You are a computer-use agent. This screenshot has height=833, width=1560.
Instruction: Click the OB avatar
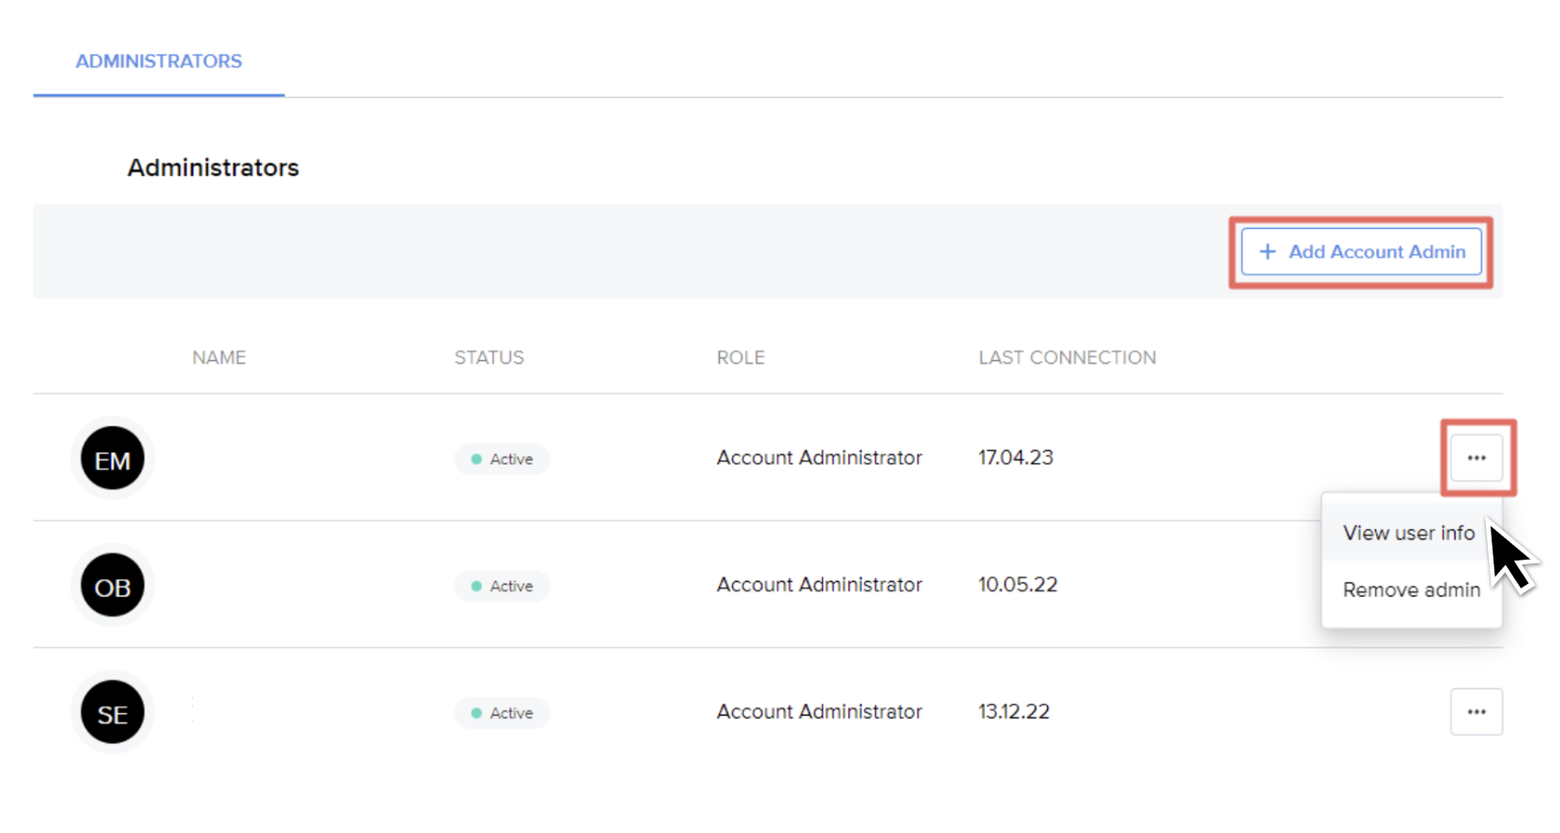[113, 586]
